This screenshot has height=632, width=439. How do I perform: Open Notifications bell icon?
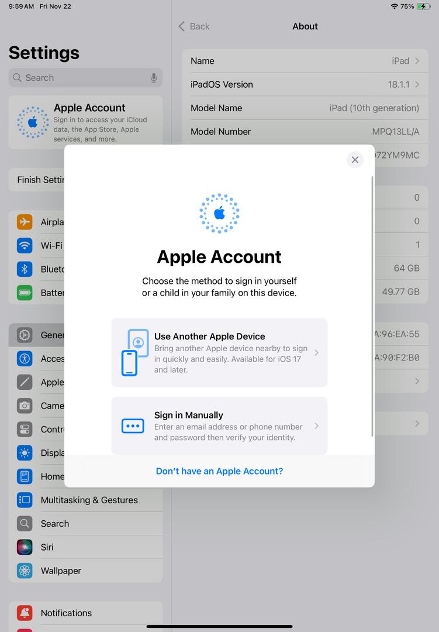(x=25, y=613)
